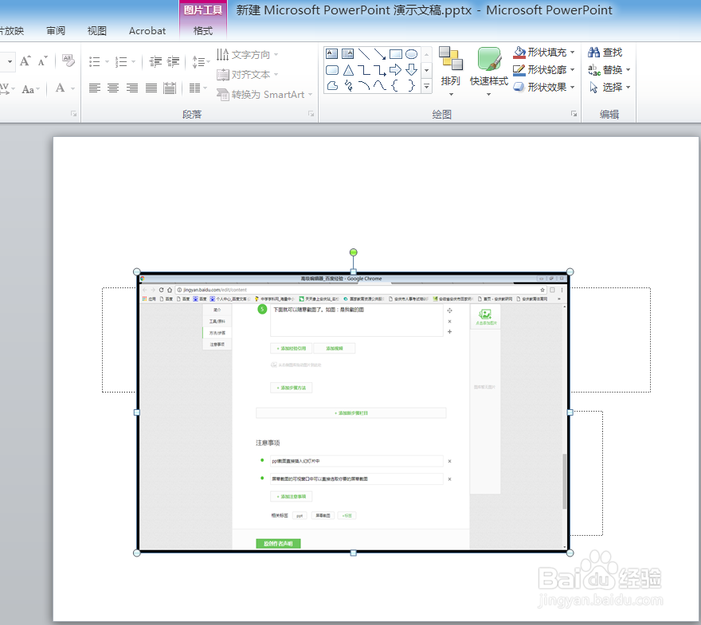Click the bottom-right picture resize handle
Image resolution: width=701 pixels, height=625 pixels.
tap(570, 553)
